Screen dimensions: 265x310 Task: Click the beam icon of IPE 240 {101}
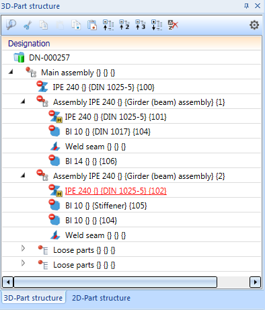(55, 116)
